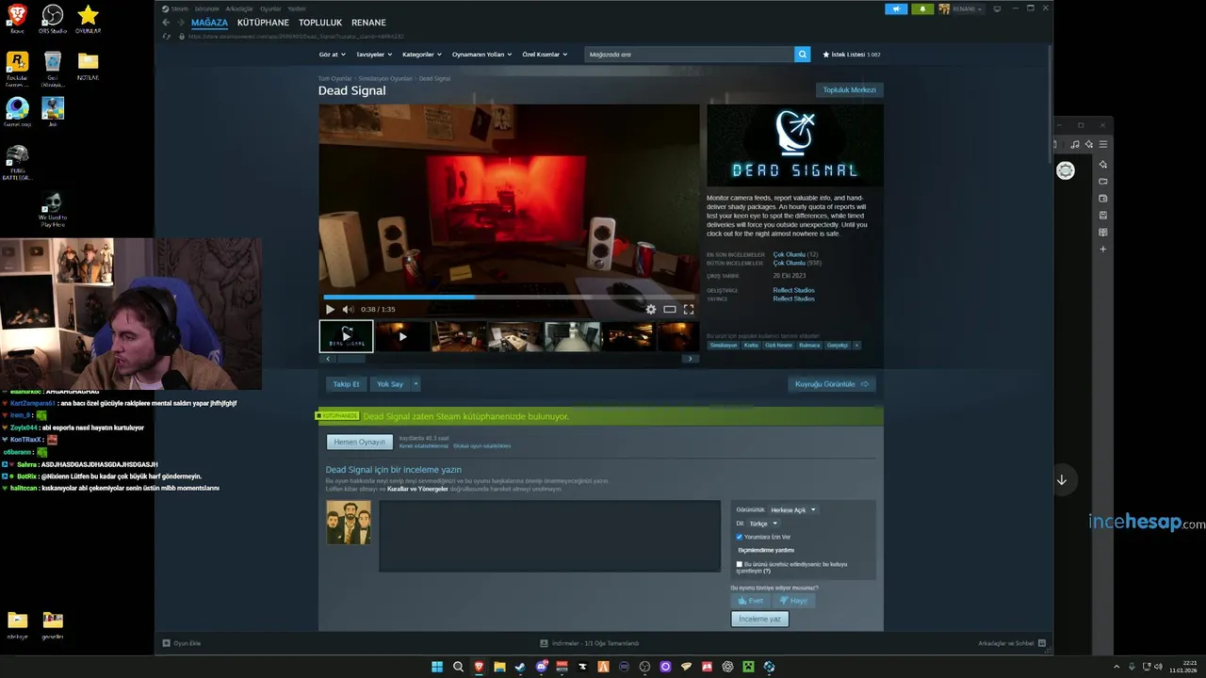Select the second trailer video thumbnail
Image resolution: width=1206 pixels, height=678 pixels.
tap(402, 336)
